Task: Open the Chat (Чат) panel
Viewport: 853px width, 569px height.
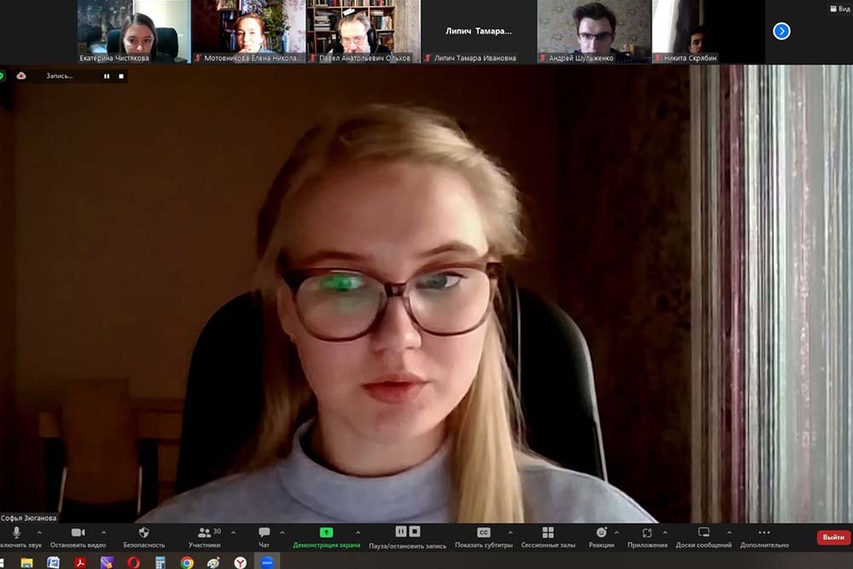Action: click(264, 532)
